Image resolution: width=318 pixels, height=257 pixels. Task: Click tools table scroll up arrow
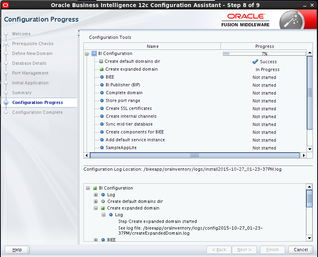click(x=310, y=53)
